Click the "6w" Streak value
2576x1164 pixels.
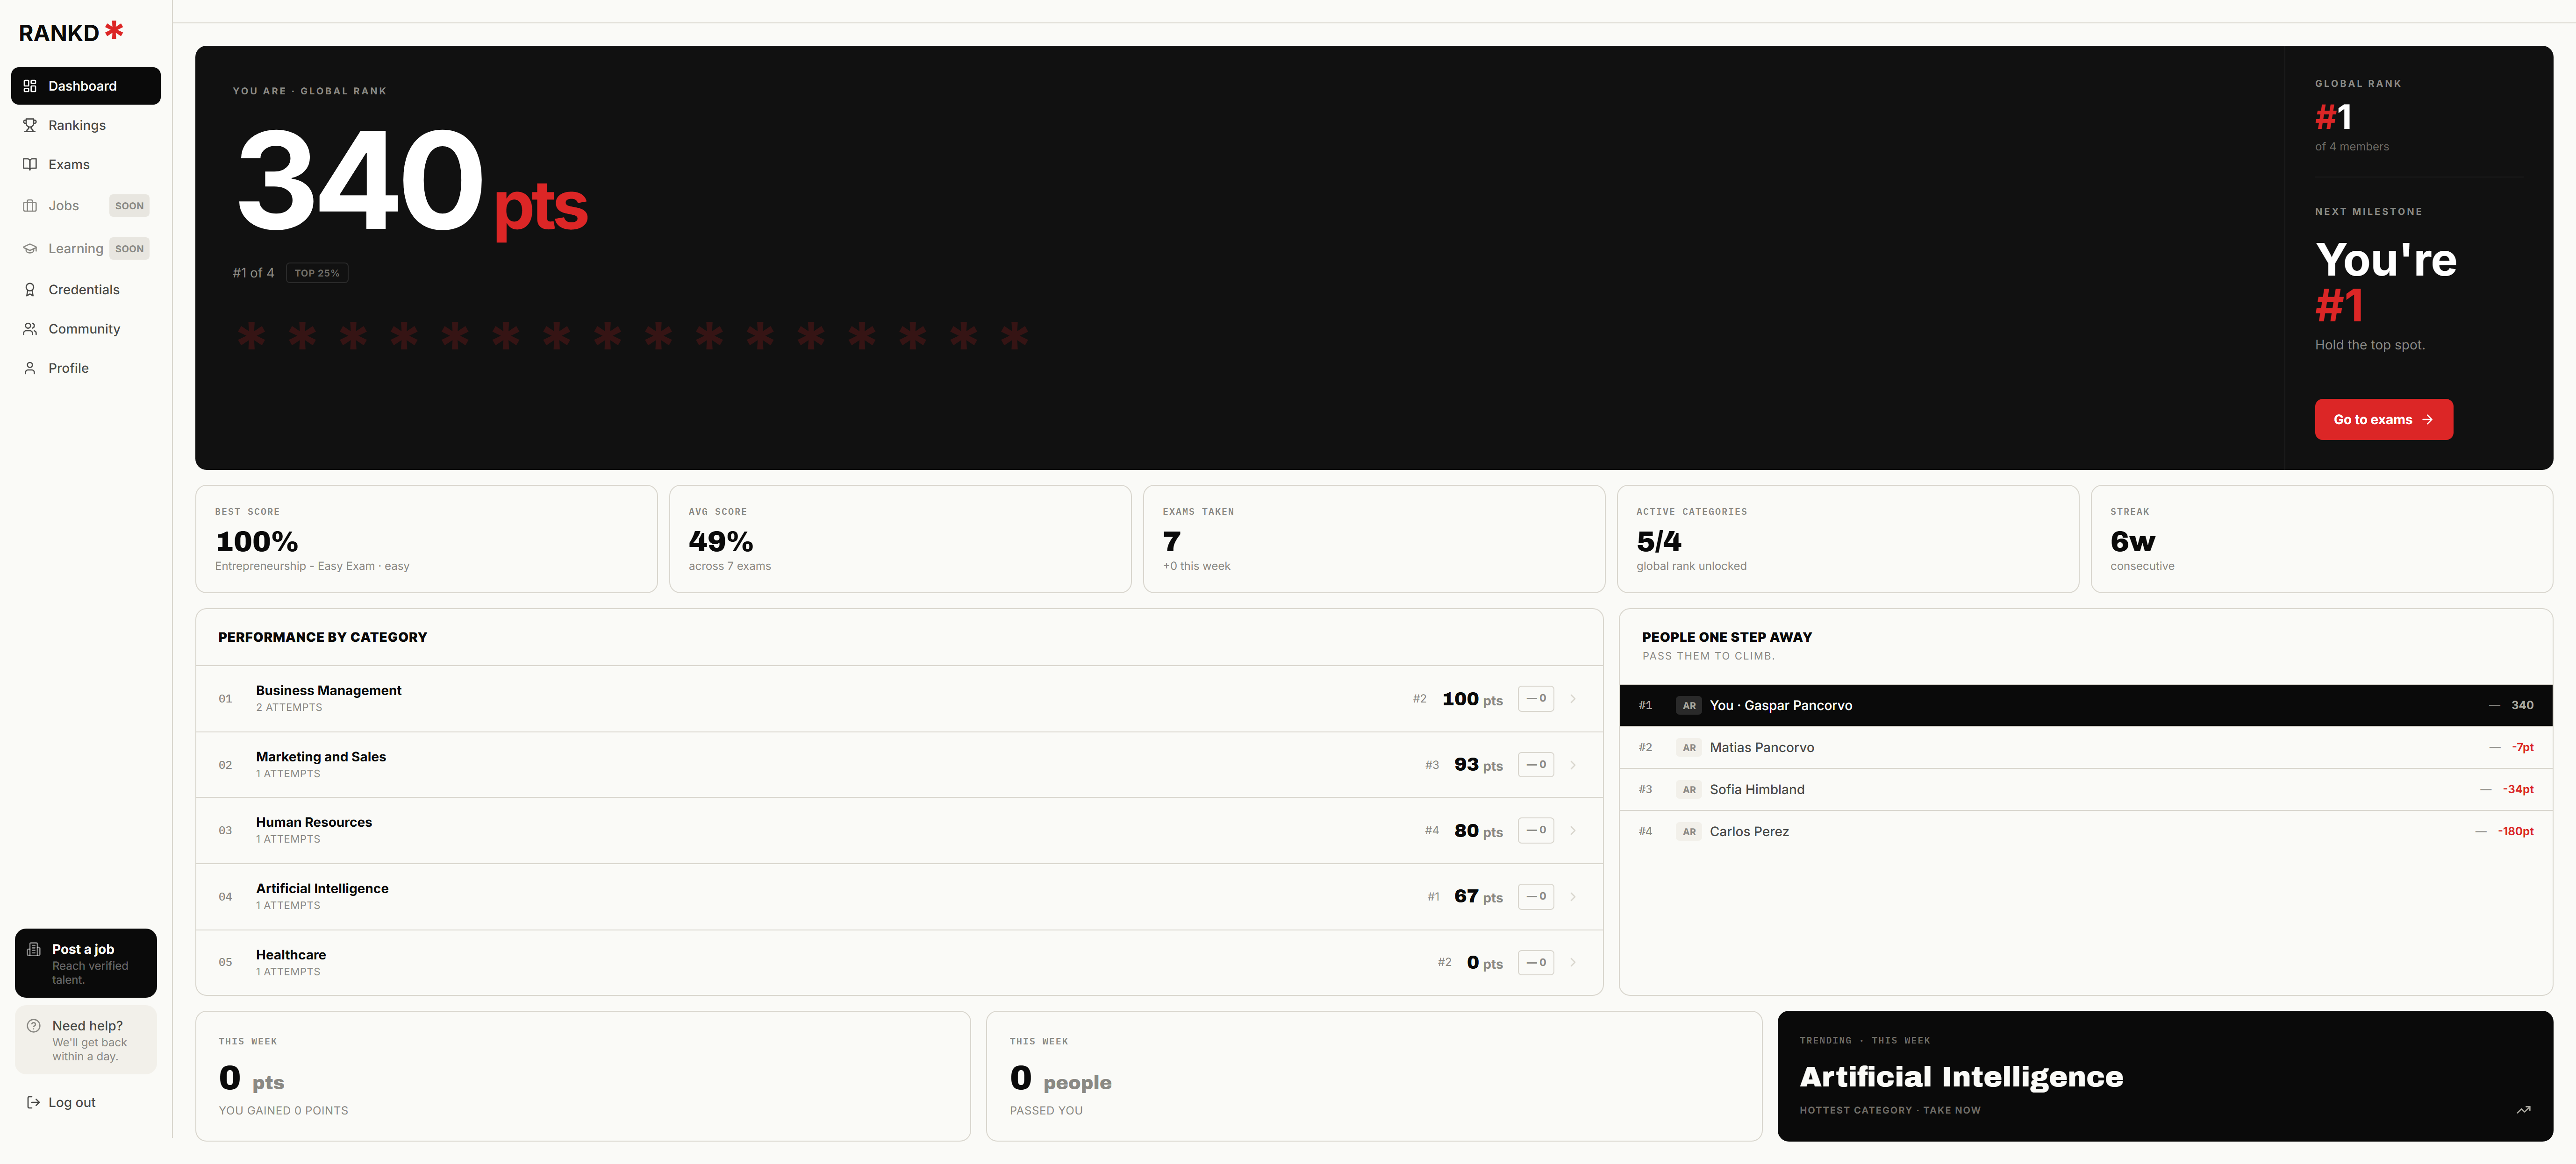click(x=2133, y=541)
